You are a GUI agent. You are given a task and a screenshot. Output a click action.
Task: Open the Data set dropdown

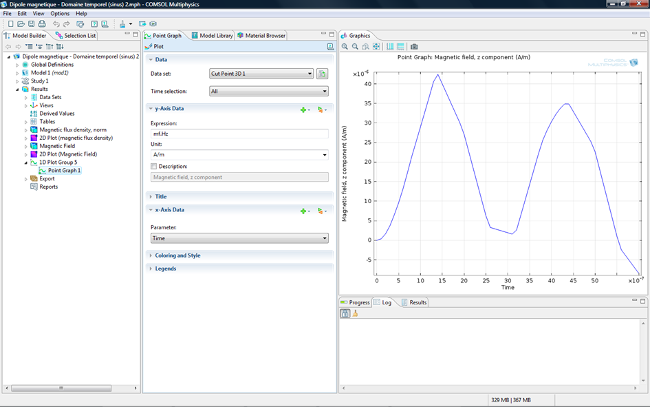pyautogui.click(x=261, y=74)
